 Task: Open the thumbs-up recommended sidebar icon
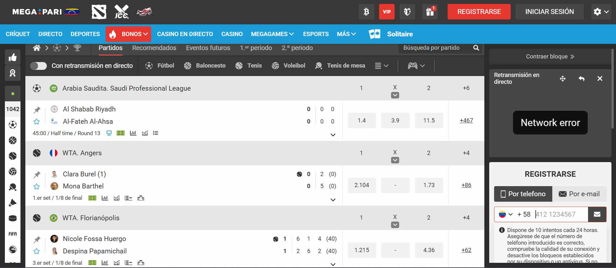(13, 57)
